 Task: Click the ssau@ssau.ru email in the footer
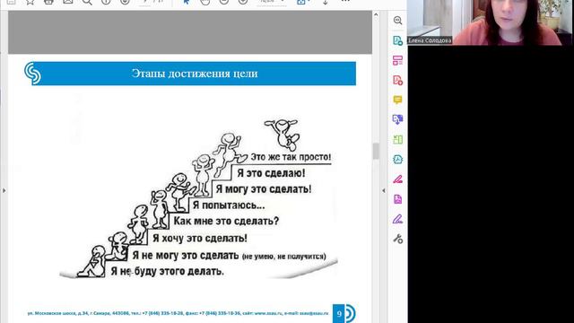click(314, 313)
